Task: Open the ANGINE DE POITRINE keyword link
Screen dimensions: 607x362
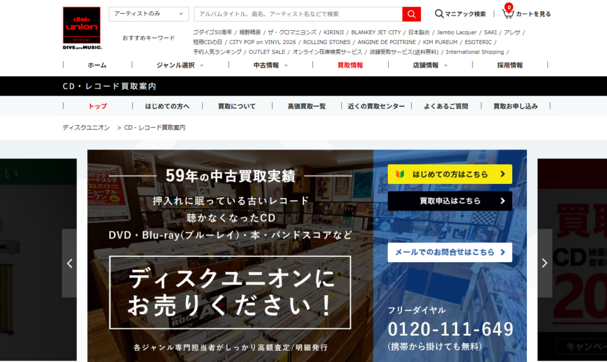Action: click(x=386, y=42)
